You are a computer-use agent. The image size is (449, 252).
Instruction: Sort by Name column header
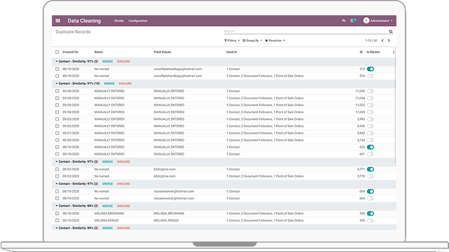[x=98, y=52]
